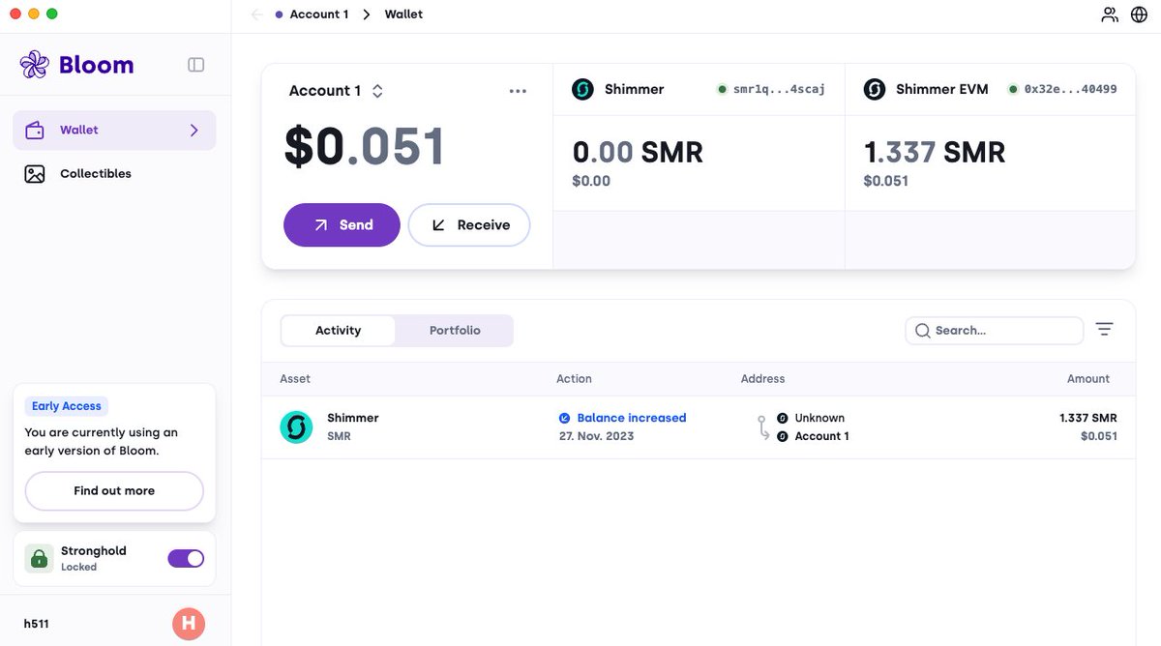Click the Amount column header
Image resolution: width=1161 pixels, height=646 pixels.
1088,379
